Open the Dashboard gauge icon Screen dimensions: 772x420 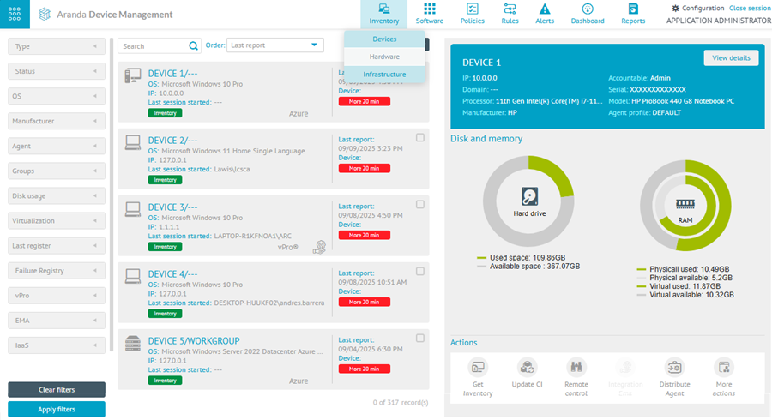click(x=588, y=9)
